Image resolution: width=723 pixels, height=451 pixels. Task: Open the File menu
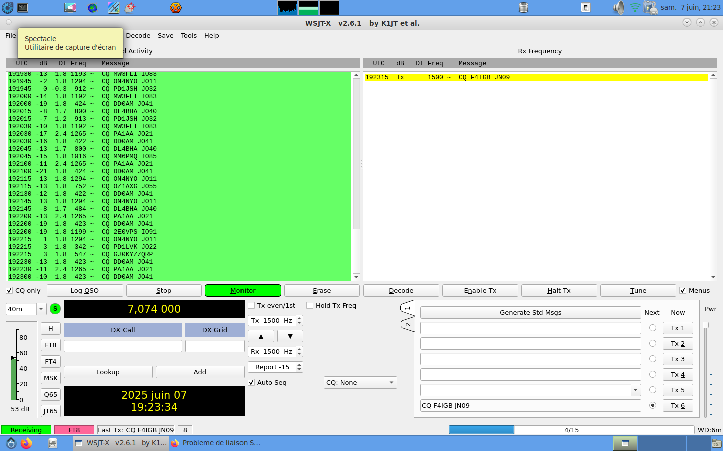tap(11, 36)
